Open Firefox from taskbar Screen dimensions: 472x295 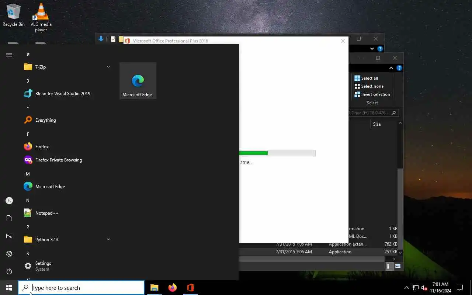tap(172, 288)
